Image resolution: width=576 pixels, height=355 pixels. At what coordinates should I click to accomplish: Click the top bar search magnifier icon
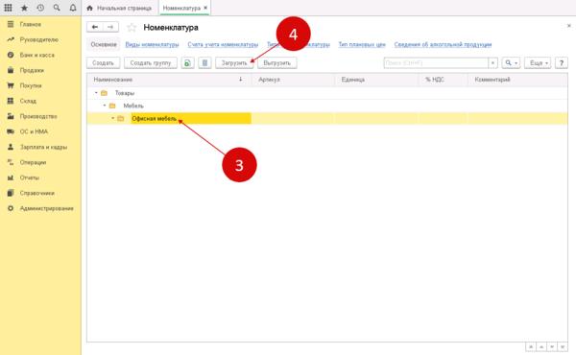[x=57, y=8]
